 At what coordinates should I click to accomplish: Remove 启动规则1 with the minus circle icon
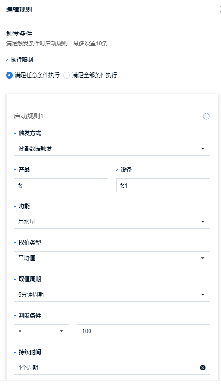click(x=207, y=116)
